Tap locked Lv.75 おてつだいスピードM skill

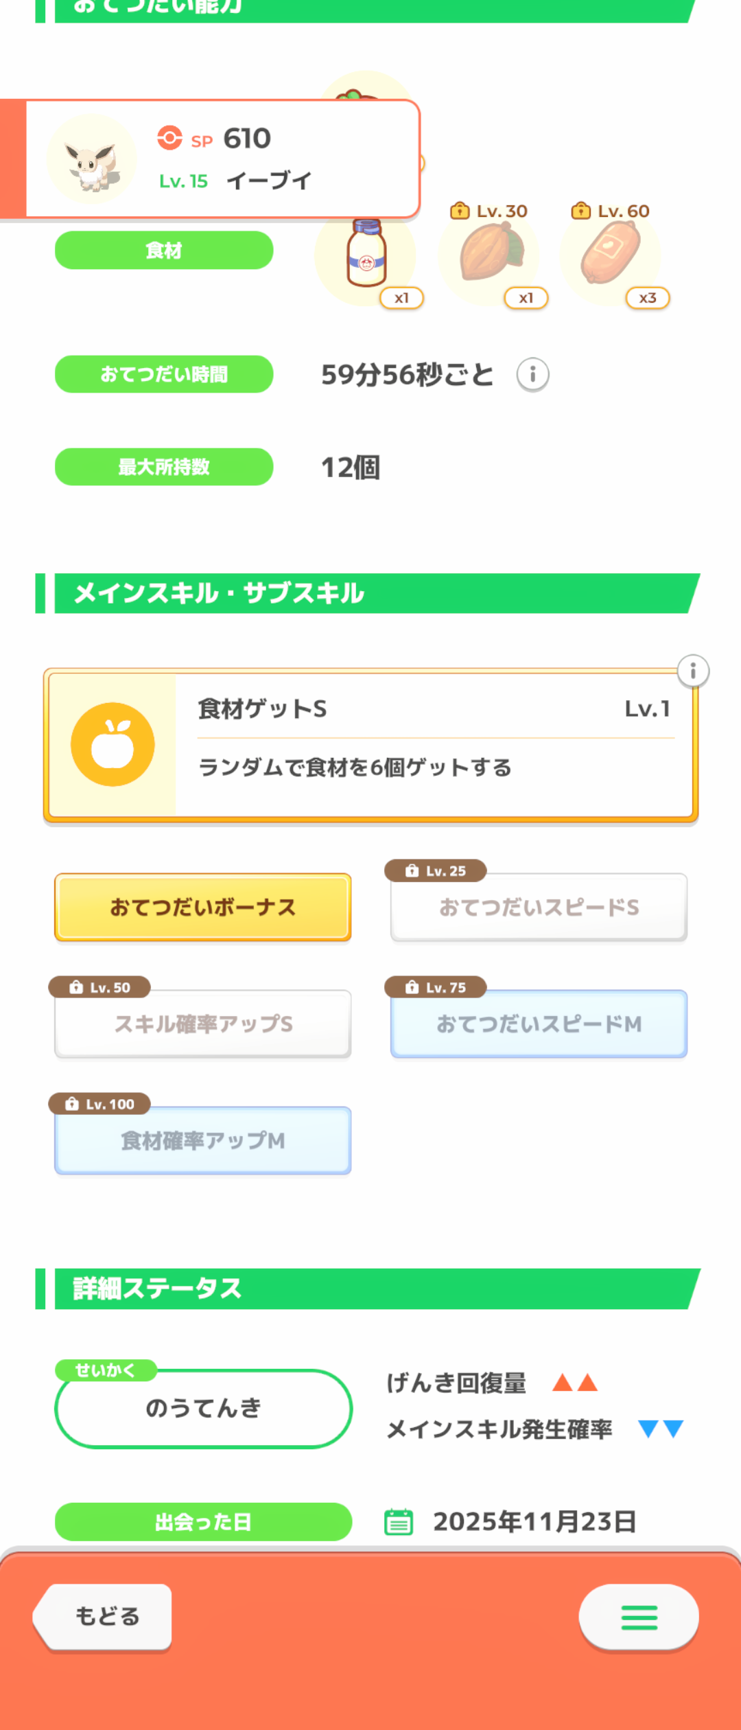click(x=539, y=1024)
